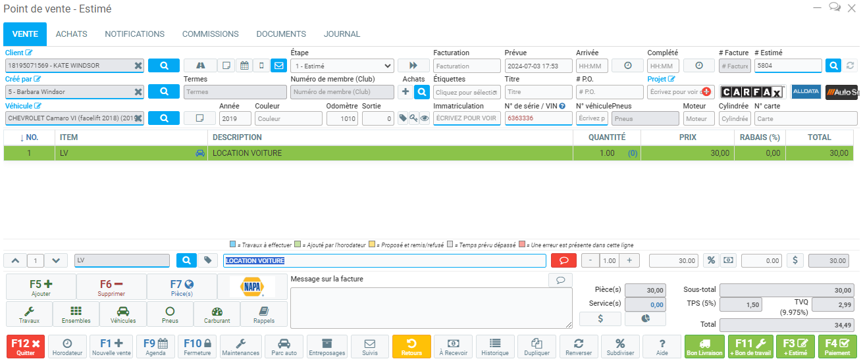Viewport: 863px width, 361px height.
Task: Click the Pneus tire icon button
Action: (x=170, y=314)
